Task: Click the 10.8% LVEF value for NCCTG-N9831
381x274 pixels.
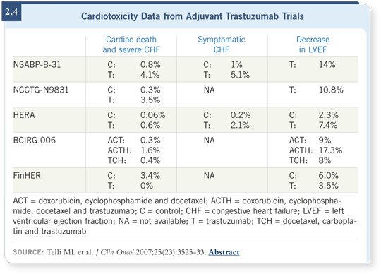Action: click(x=331, y=90)
